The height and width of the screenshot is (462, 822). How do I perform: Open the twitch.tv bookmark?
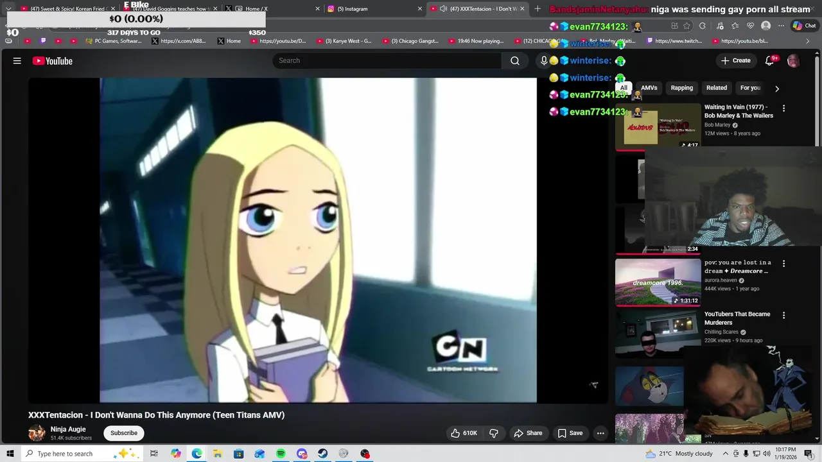click(675, 41)
